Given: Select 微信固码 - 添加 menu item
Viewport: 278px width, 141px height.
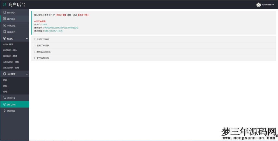Looking at the screenshot, I should (10, 50).
